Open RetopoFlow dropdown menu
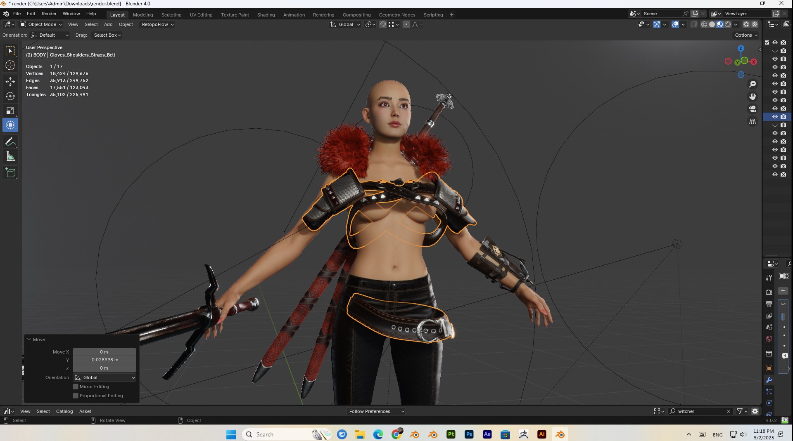The height and width of the screenshot is (441, 793). pos(157,24)
